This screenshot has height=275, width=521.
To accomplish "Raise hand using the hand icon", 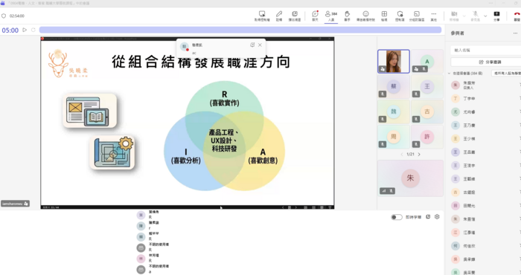I will [x=348, y=13].
